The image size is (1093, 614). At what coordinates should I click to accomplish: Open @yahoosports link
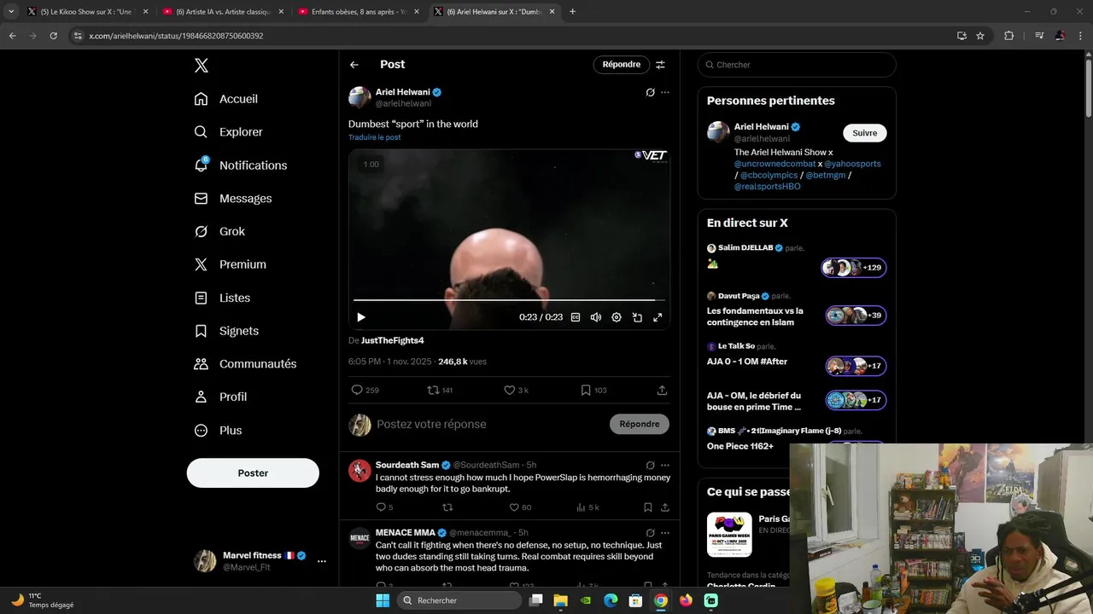coord(852,164)
